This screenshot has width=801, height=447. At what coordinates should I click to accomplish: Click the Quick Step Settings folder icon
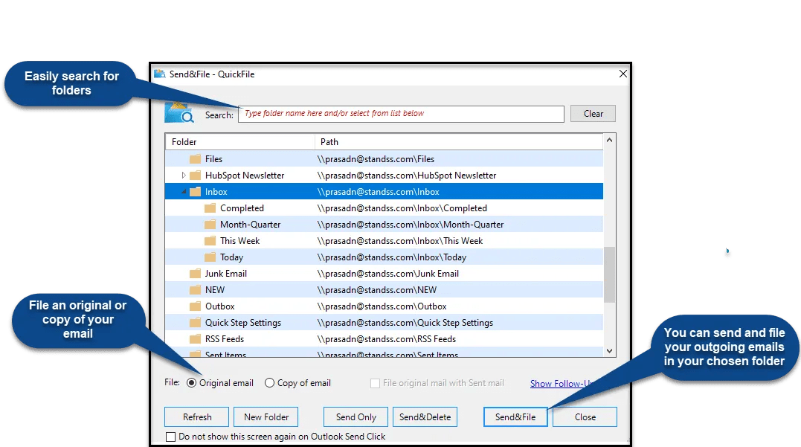pos(194,322)
